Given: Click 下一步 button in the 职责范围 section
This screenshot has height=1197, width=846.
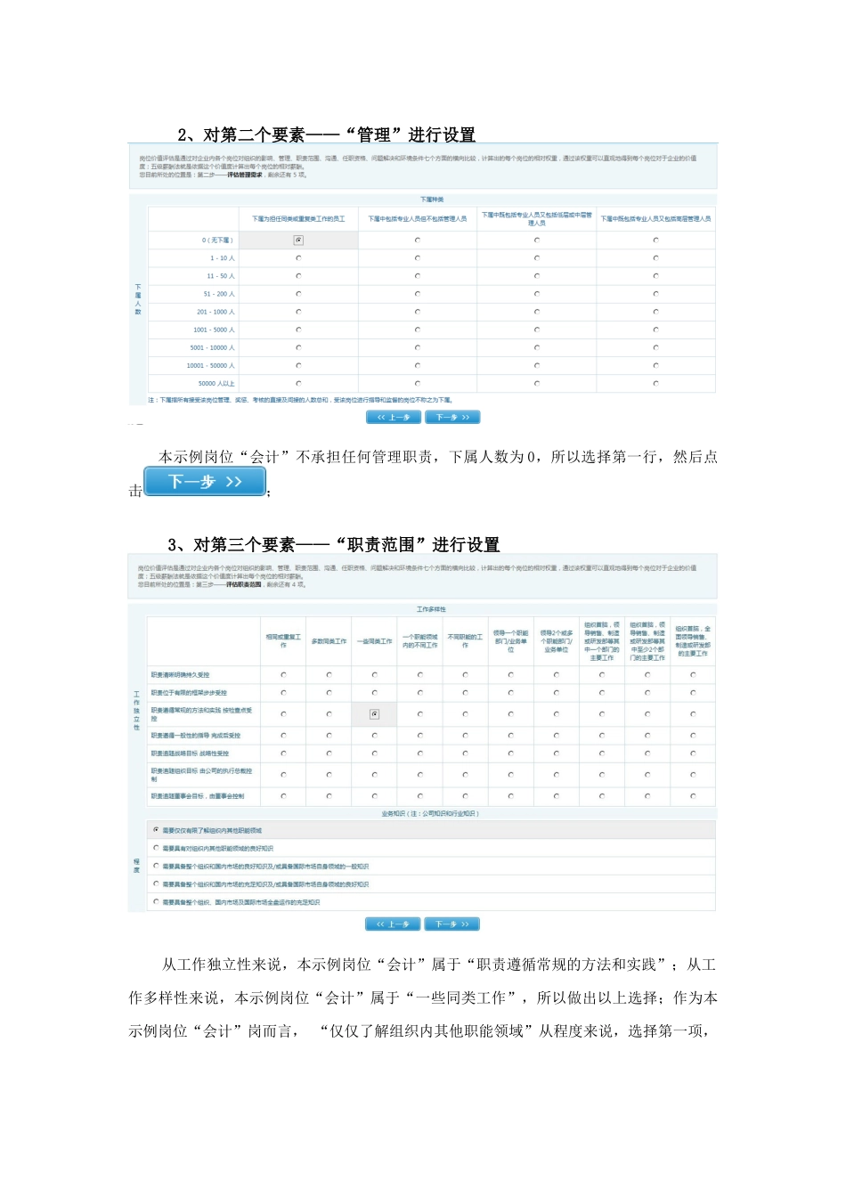Looking at the screenshot, I should pyautogui.click(x=452, y=924).
